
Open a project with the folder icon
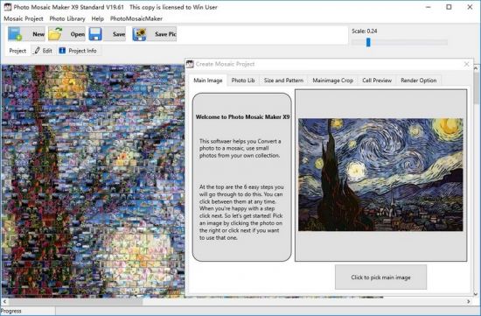coord(55,34)
